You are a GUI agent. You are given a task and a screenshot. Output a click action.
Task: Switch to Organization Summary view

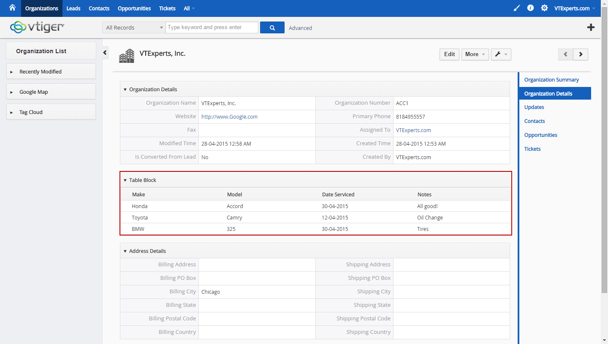click(x=551, y=80)
